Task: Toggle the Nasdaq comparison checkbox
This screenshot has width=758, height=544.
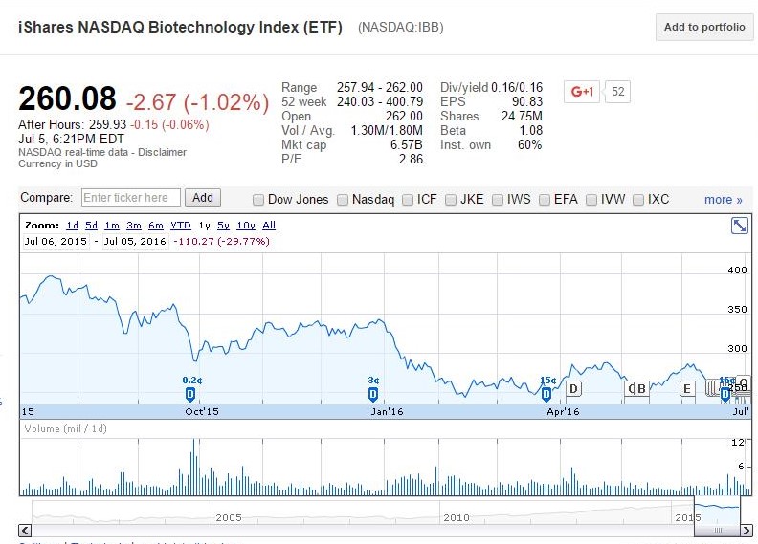Action: point(343,200)
